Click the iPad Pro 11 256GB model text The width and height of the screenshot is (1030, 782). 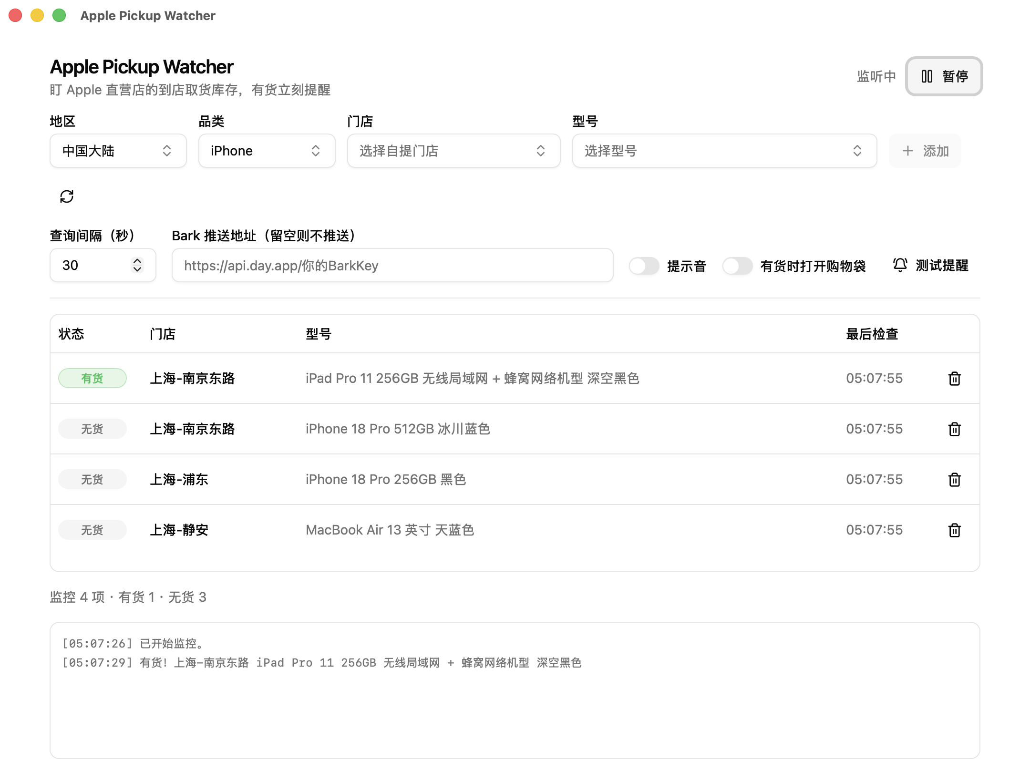[x=472, y=379]
